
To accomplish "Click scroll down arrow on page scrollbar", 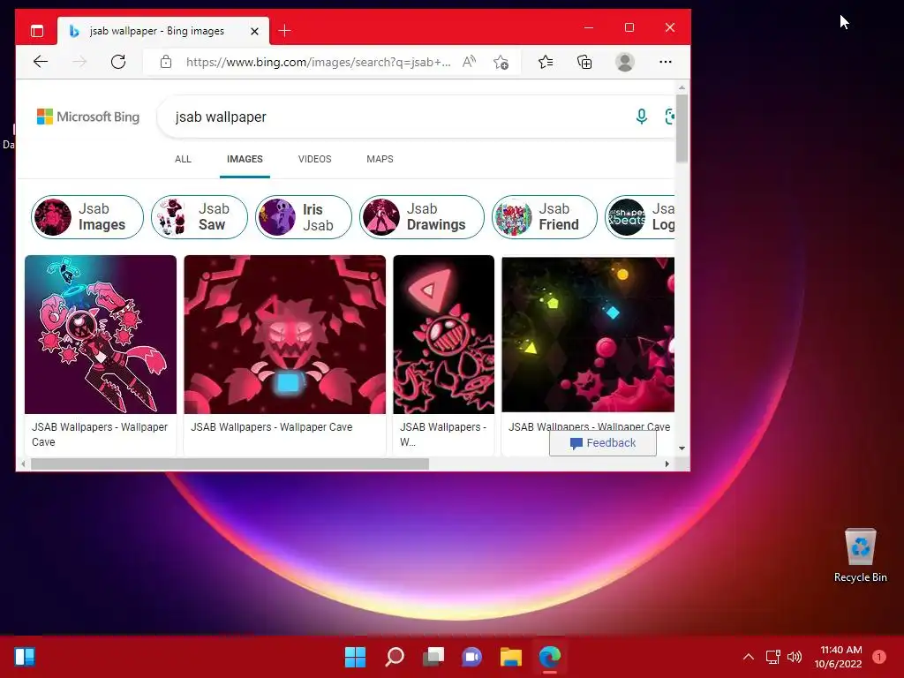I will click(682, 448).
